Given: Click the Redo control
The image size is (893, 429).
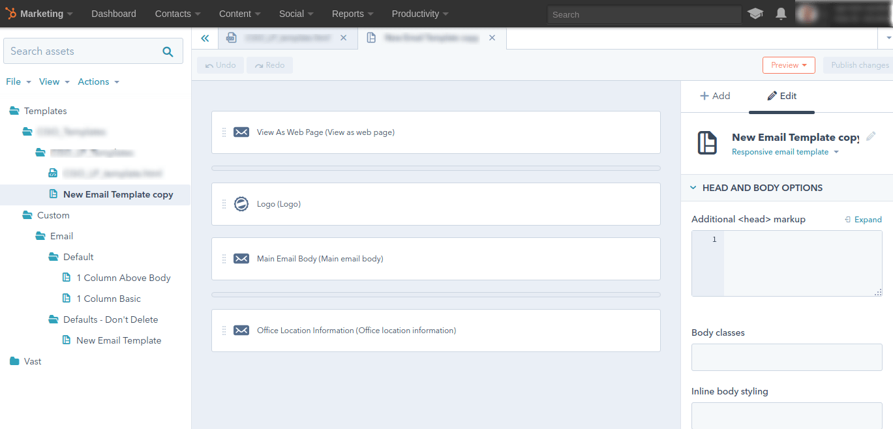Looking at the screenshot, I should [269, 65].
